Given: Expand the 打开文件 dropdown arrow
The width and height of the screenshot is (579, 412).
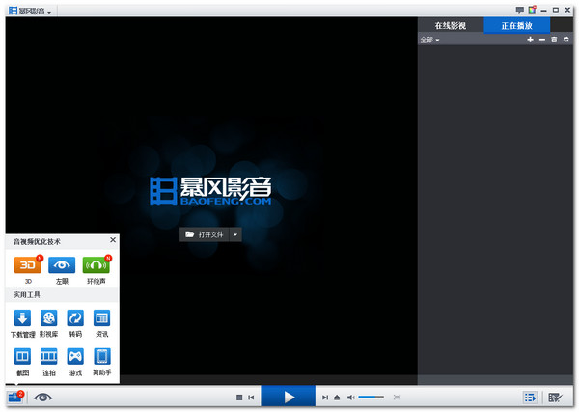Looking at the screenshot, I should click(x=235, y=234).
